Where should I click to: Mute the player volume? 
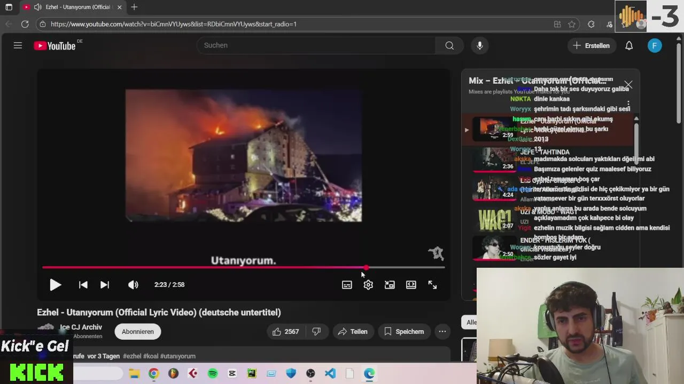pyautogui.click(x=133, y=285)
